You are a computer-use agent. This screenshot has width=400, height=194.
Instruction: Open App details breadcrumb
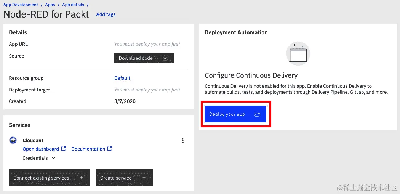click(x=73, y=5)
